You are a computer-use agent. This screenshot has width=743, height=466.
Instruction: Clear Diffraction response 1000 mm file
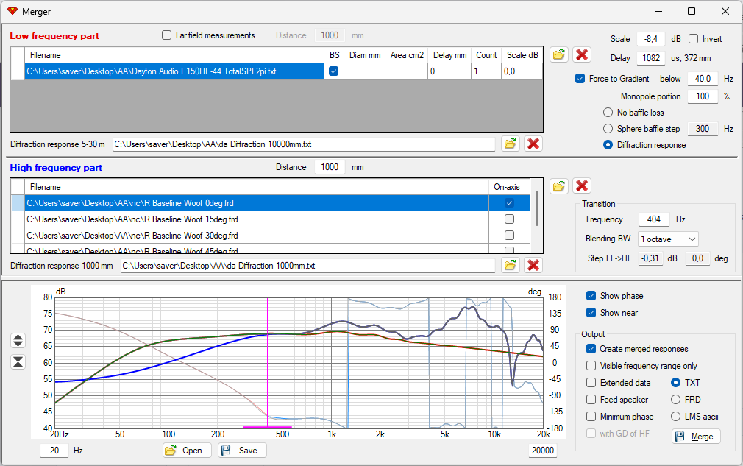pos(533,265)
